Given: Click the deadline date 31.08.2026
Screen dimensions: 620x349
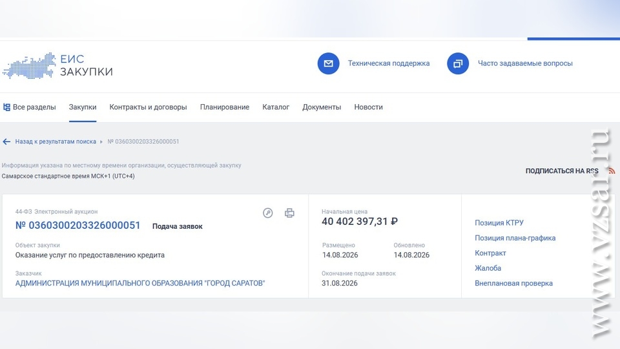Looking at the screenshot, I should 340,283.
